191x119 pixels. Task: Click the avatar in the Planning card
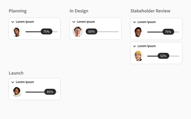17,32
